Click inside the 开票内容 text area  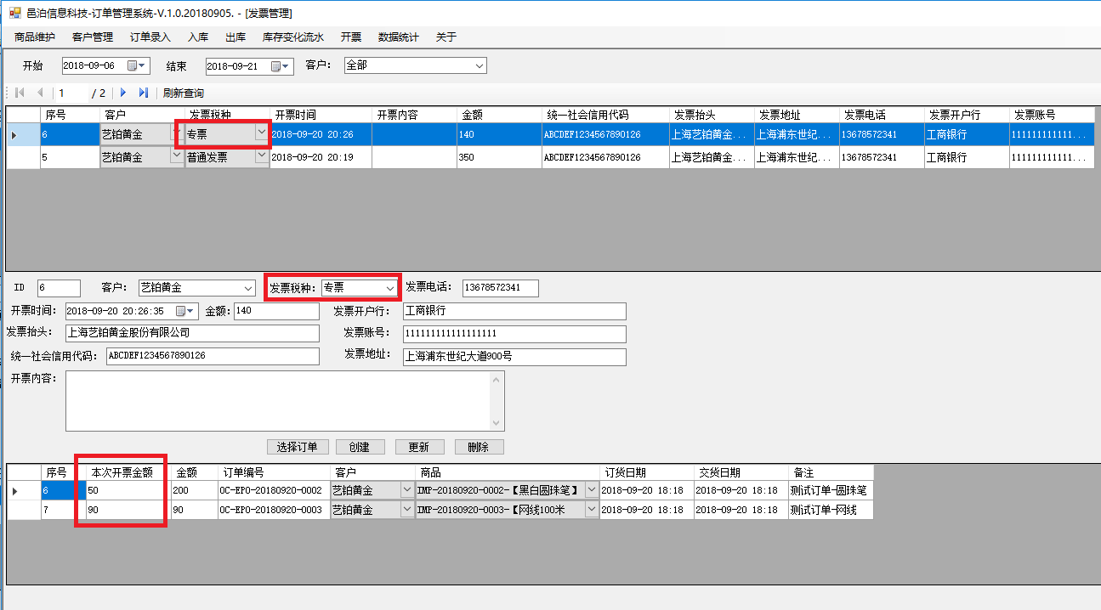click(x=278, y=400)
